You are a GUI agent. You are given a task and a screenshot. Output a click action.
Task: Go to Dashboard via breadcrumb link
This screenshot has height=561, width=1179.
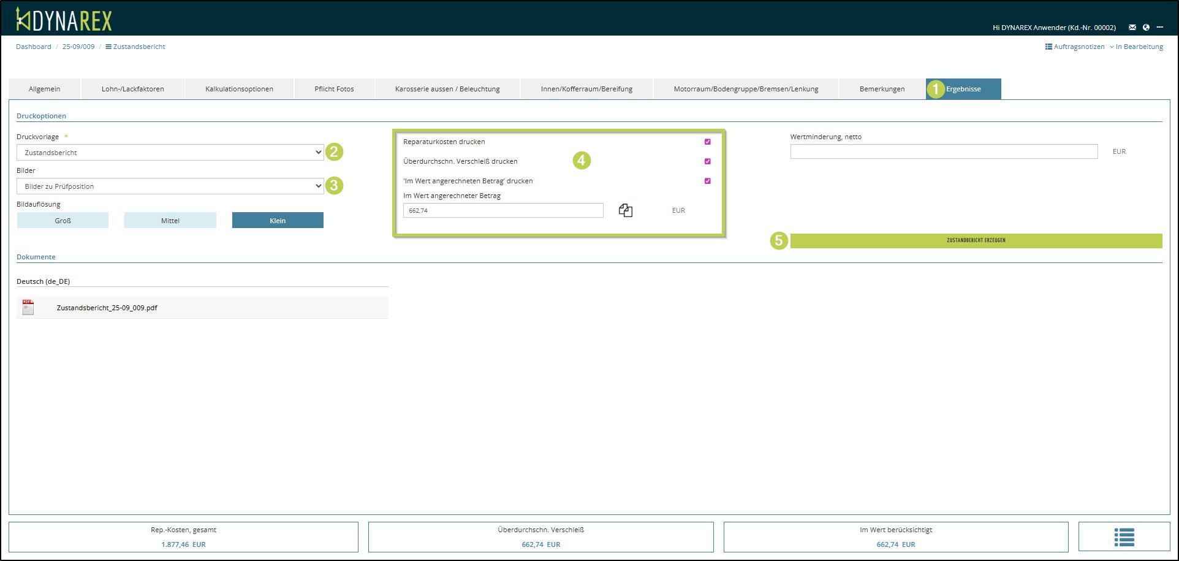coord(34,47)
